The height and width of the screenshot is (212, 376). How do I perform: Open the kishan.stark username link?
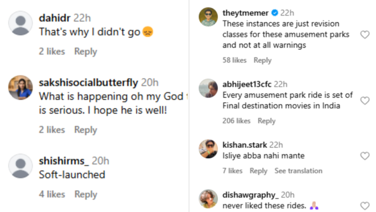(x=244, y=145)
